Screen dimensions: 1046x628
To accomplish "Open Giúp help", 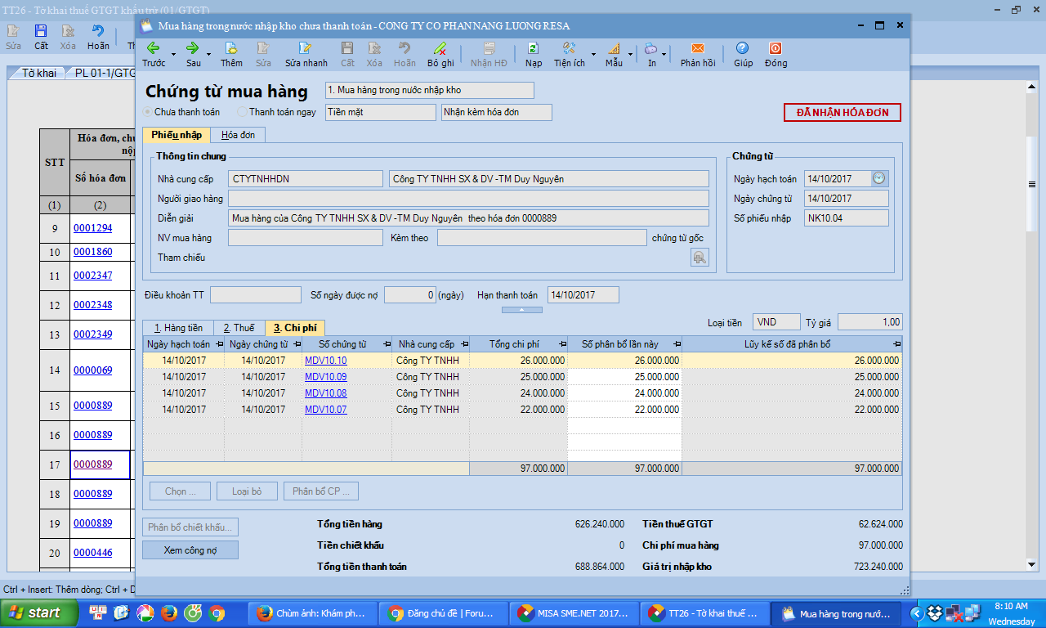I will pos(743,54).
